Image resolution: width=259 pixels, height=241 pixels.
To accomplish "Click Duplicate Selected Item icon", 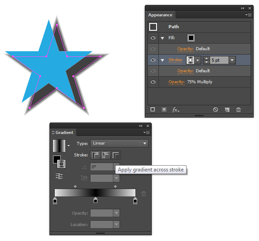I will (227, 110).
